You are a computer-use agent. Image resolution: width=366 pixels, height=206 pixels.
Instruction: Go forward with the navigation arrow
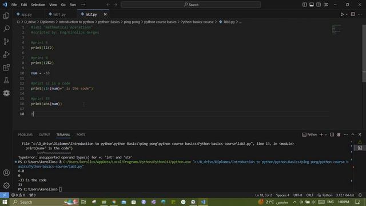point(116,5)
